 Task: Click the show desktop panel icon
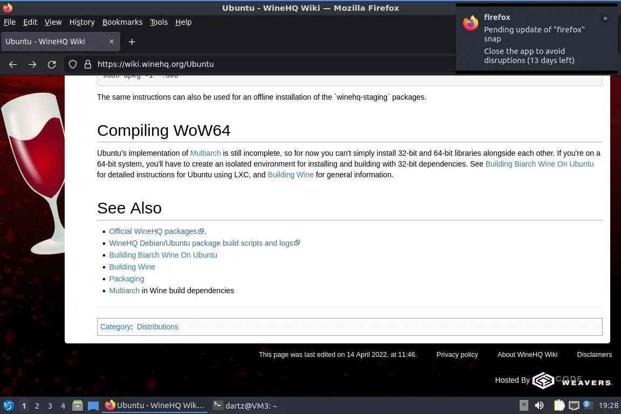coord(93,406)
